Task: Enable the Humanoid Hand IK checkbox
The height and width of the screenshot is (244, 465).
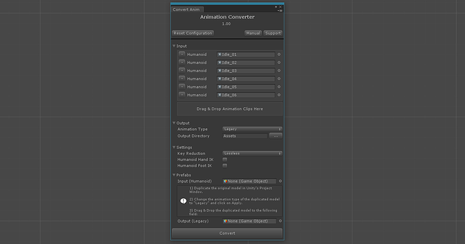Action: coord(225,160)
